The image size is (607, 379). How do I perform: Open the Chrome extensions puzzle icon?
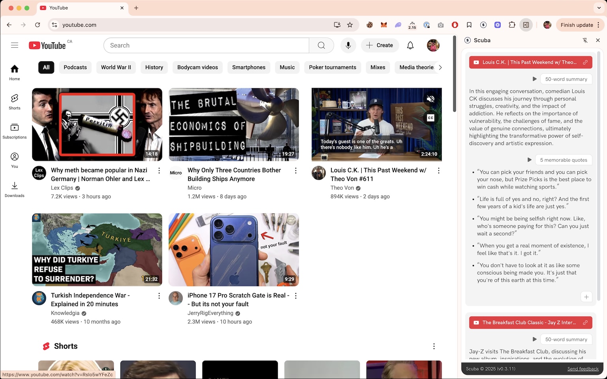click(x=512, y=25)
